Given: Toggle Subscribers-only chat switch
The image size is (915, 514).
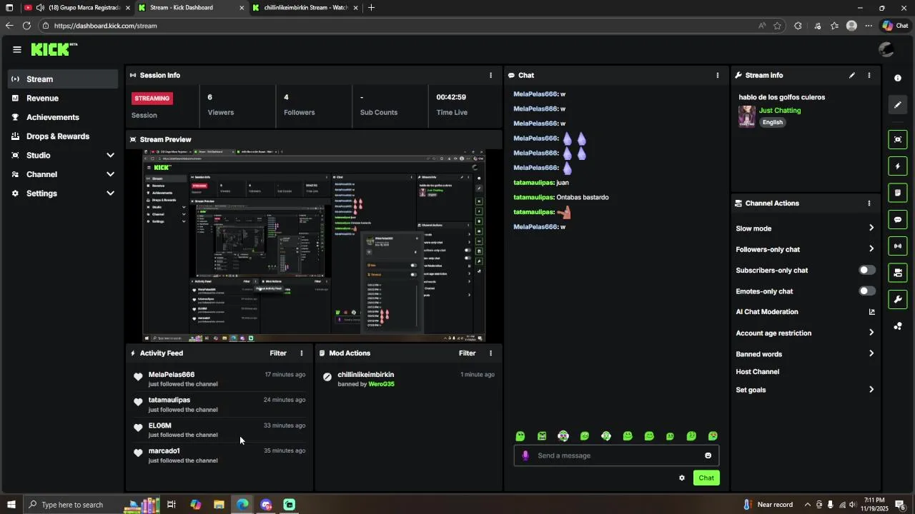Looking at the screenshot, I should [866, 271].
